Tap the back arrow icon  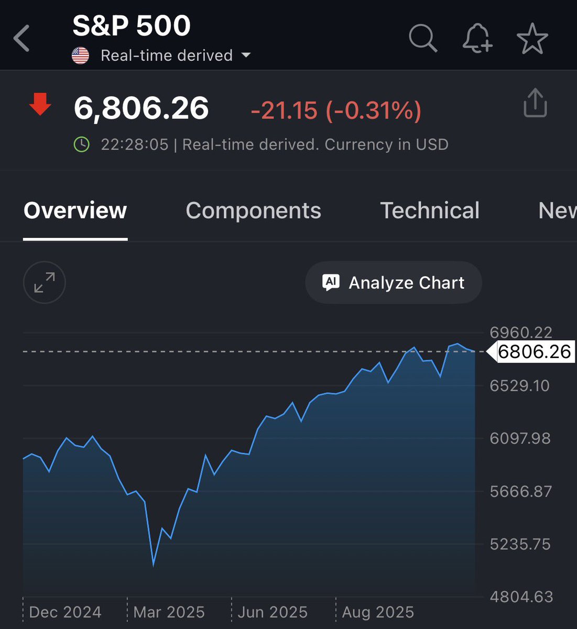(21, 39)
